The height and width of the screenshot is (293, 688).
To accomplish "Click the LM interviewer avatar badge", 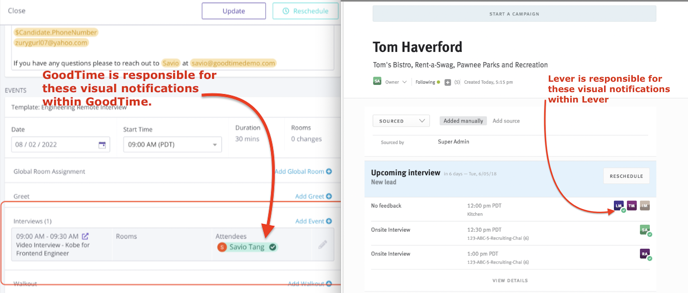I will click(x=618, y=206).
